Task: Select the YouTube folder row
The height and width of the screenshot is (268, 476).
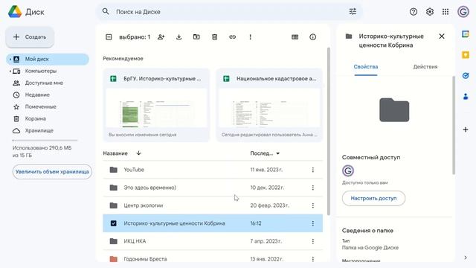Action: (213, 170)
